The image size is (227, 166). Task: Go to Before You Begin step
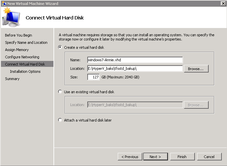[x=18, y=35]
